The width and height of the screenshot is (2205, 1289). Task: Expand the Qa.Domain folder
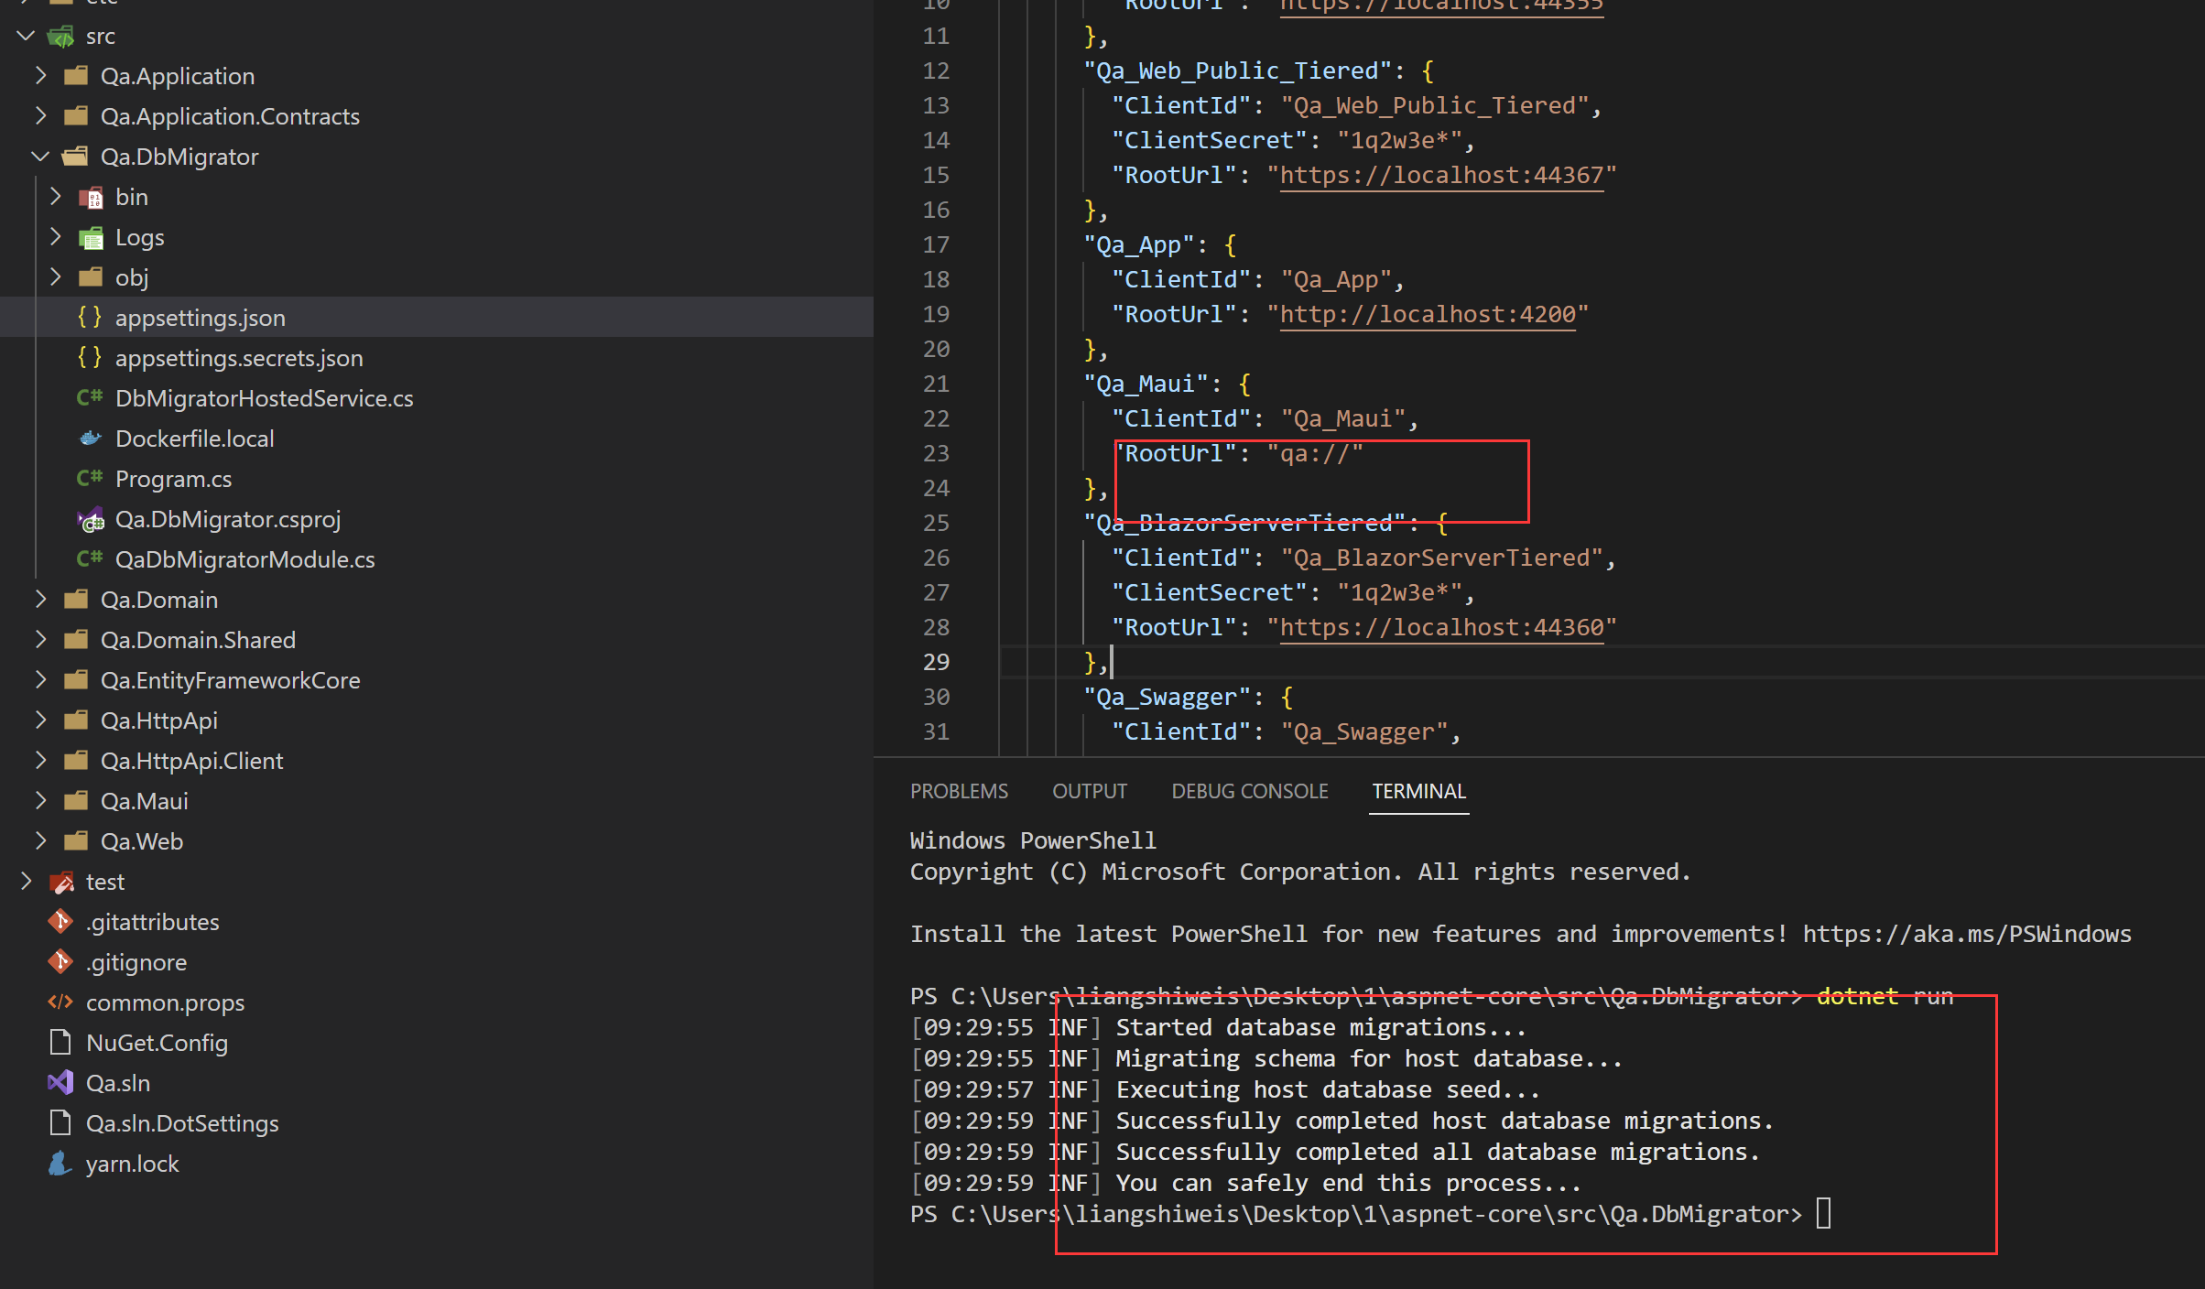coord(40,600)
